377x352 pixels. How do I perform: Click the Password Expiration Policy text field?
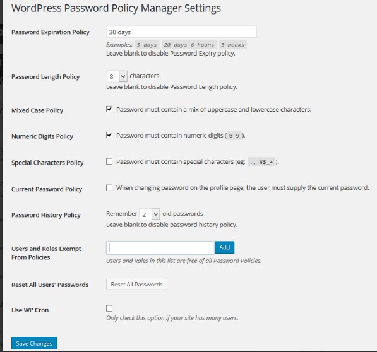(x=181, y=32)
